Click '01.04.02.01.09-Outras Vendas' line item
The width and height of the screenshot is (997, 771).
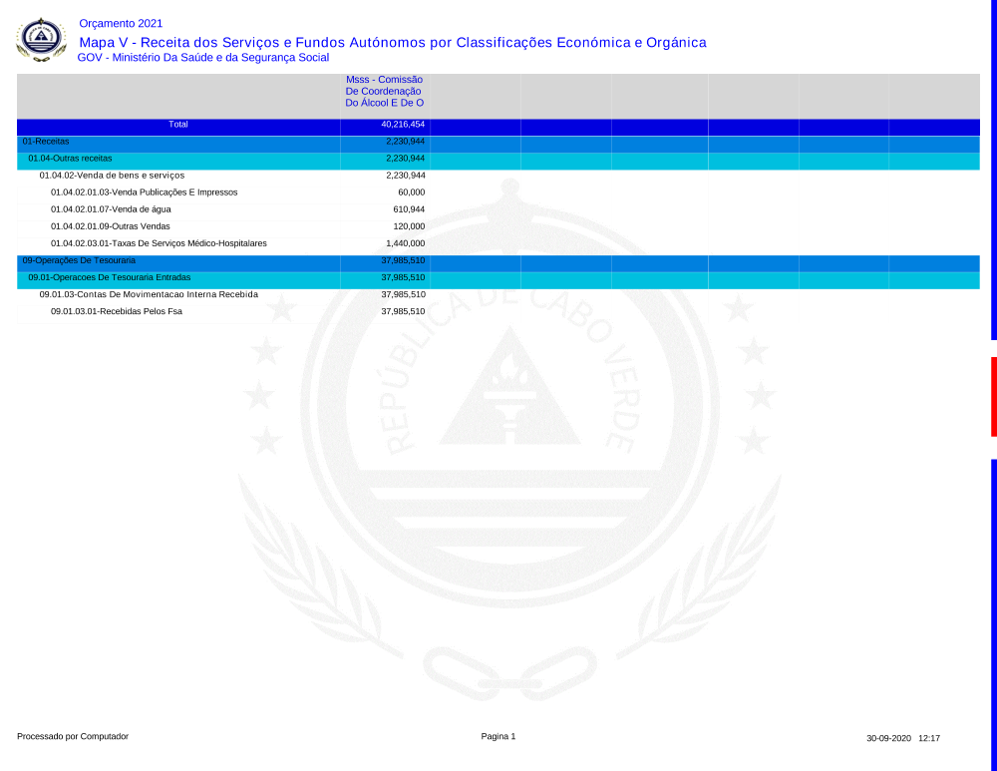(111, 226)
